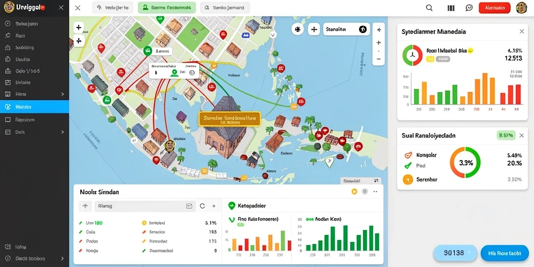Image resolution: width=534 pixels, height=267 pixels.
Task: Click the zoom-in plus at map top-left
Action: (79, 28)
